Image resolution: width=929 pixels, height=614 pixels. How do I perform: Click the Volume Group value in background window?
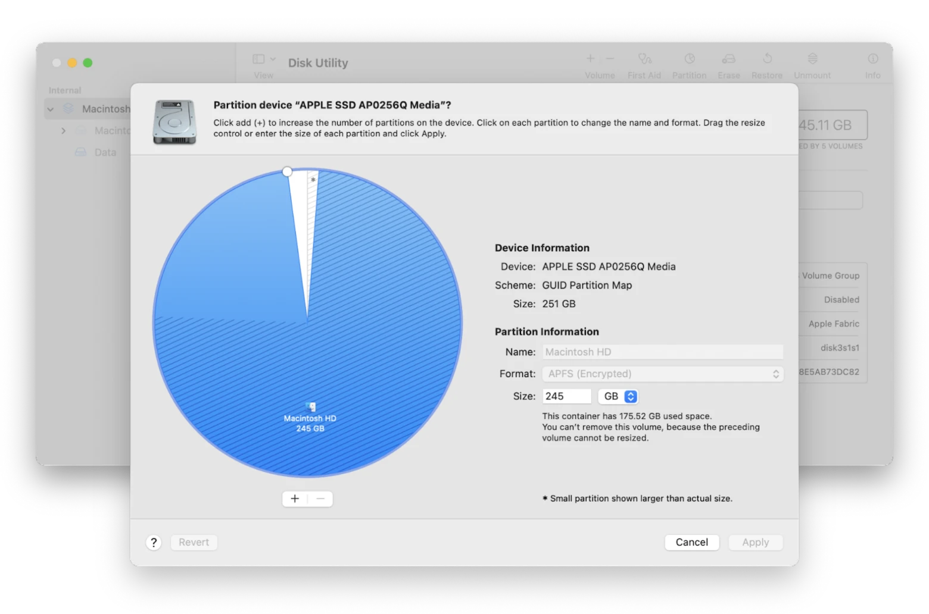[830, 275]
